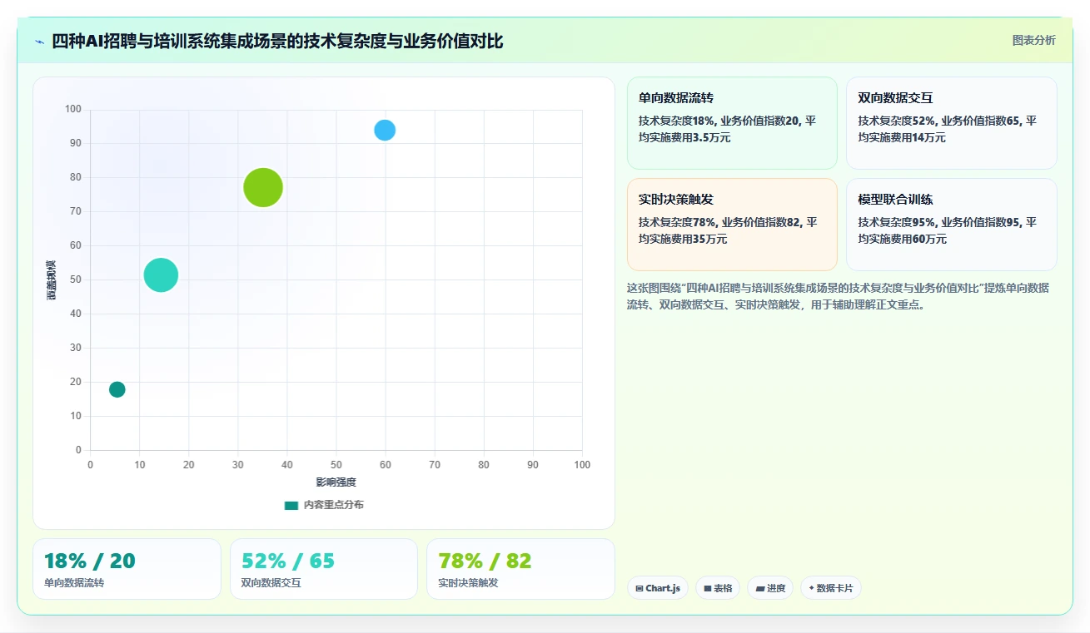This screenshot has width=1090, height=633.
Task: Click the 100 tick on x-axis
Action: (x=582, y=465)
